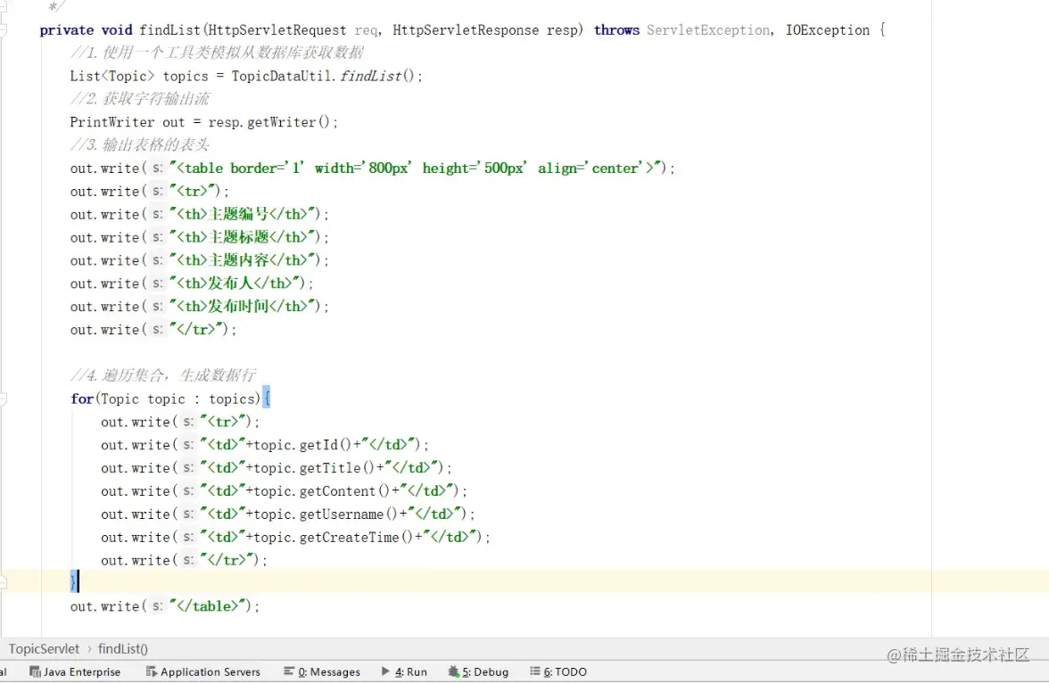
Task: Open the 5: Debug tool window
Action: [x=478, y=671]
